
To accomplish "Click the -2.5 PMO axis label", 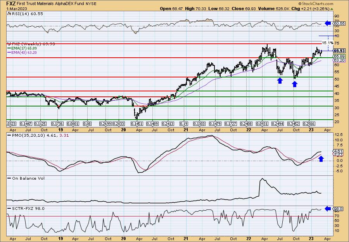I will click(x=339, y=166).
